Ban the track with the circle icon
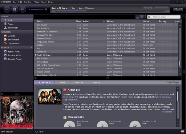This screenshot has height=134, width=186. (148, 8)
